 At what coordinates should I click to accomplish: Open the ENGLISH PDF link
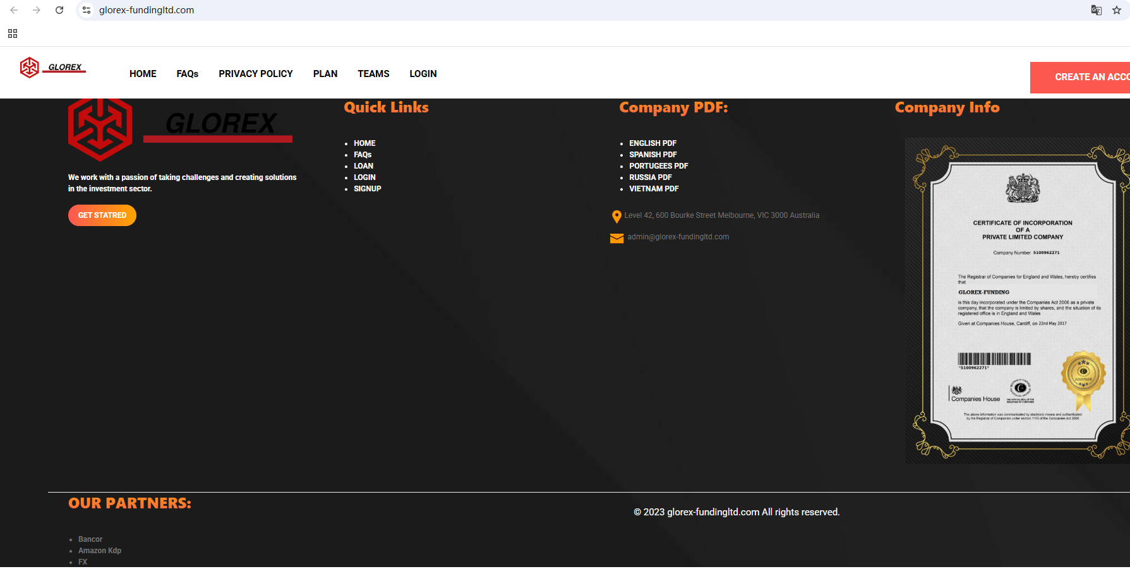(652, 143)
